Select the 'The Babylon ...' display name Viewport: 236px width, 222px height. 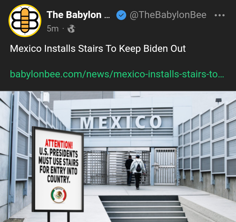tap(78, 15)
